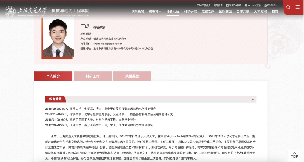Image resolution: width=304 pixels, height=162 pixels.
Task: Open the 师资队伍 menu
Action: point(173,12)
